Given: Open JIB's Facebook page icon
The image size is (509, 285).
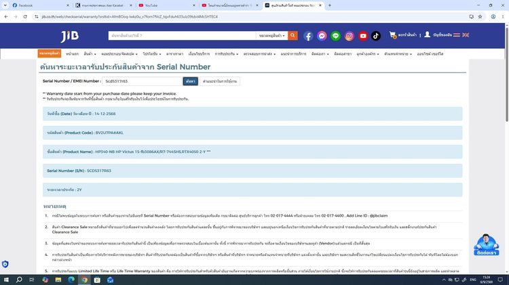Looking at the screenshot, I should 308,36.
